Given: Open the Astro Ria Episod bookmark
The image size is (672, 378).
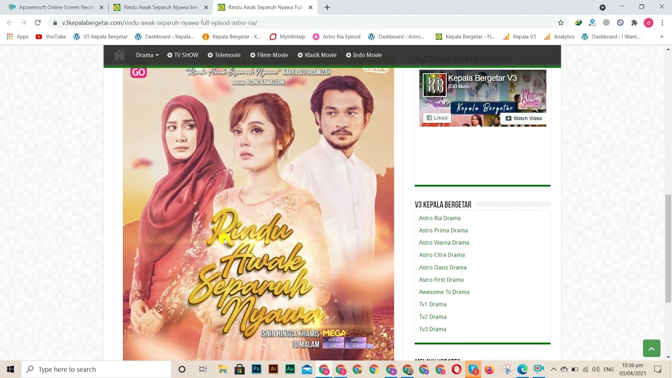Looking at the screenshot, I should 337,37.
